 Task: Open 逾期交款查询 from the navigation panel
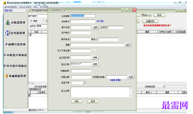click(x=16, y=44)
